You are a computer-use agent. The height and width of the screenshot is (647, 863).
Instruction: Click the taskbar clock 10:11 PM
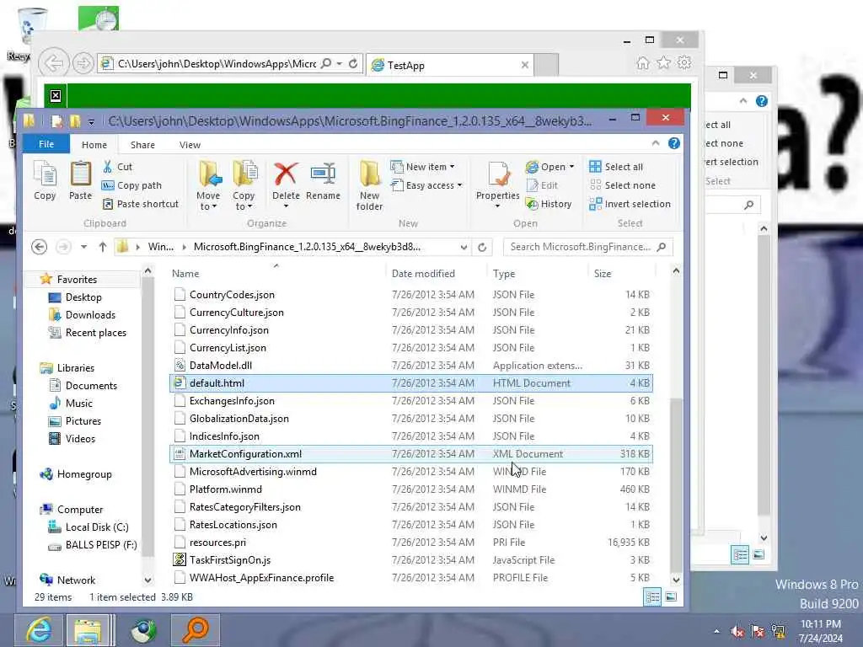[820, 624]
